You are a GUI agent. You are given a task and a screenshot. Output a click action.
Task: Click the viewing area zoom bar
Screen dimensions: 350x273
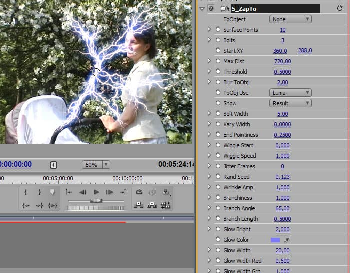tap(97, 218)
